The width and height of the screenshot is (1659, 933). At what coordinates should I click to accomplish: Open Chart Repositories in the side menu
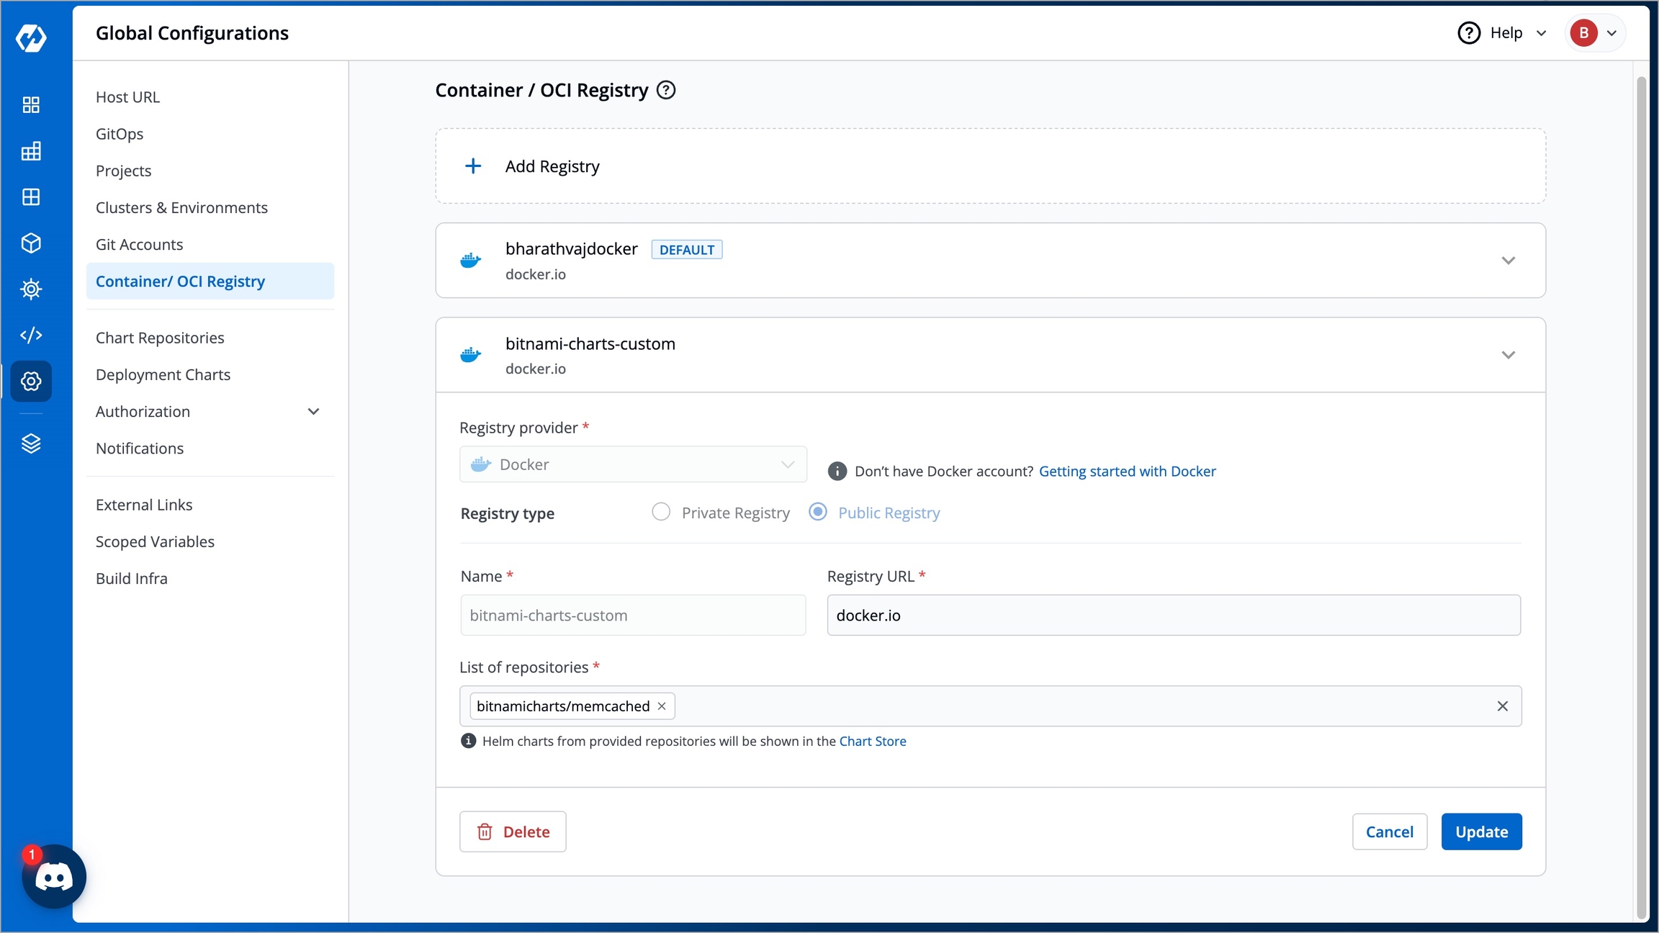[x=160, y=338]
